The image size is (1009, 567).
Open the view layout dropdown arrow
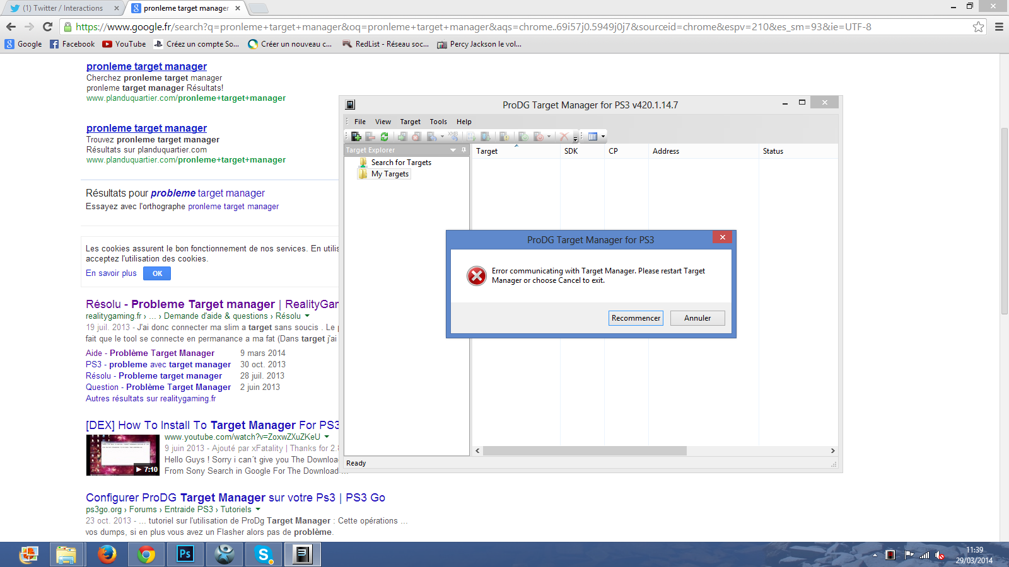(603, 136)
